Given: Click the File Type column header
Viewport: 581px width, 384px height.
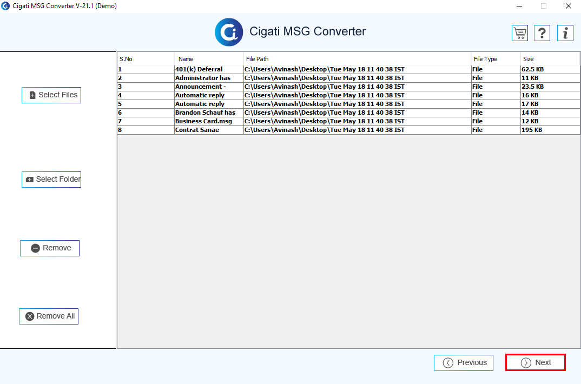Looking at the screenshot, I should pyautogui.click(x=496, y=59).
